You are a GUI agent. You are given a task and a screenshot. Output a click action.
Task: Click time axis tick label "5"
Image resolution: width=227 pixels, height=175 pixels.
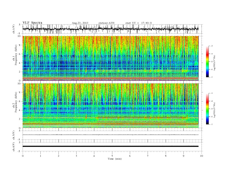(112, 156)
